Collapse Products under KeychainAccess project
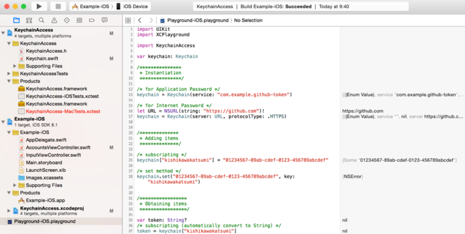Screen dimensions: 465x234 coord(9,81)
